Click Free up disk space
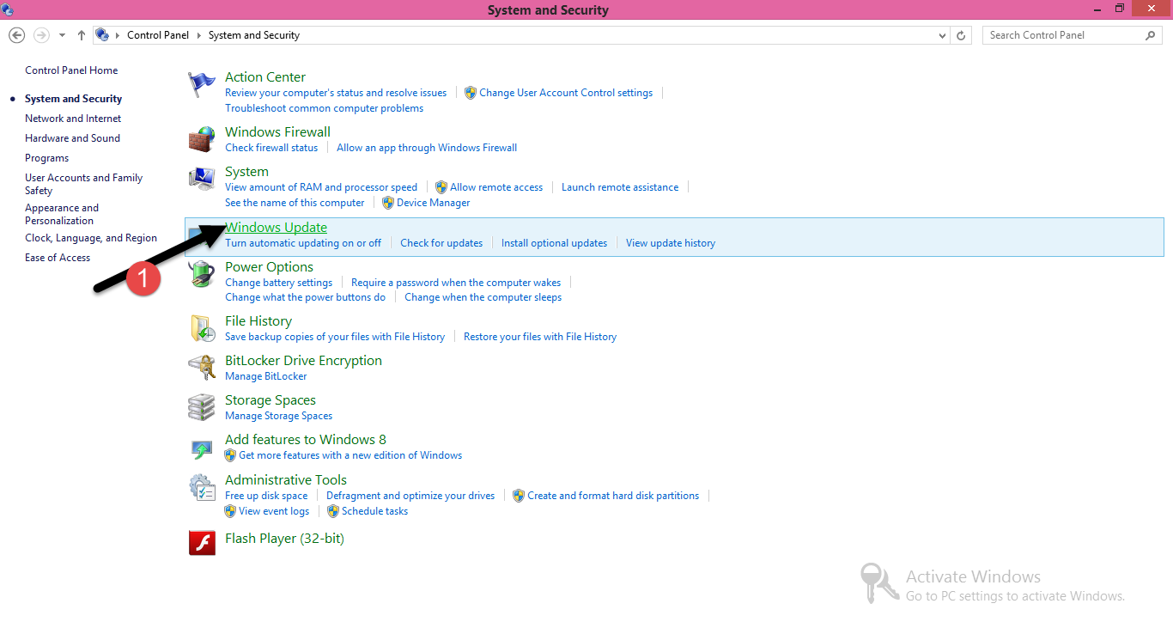Image resolution: width=1173 pixels, height=634 pixels. pos(266,496)
